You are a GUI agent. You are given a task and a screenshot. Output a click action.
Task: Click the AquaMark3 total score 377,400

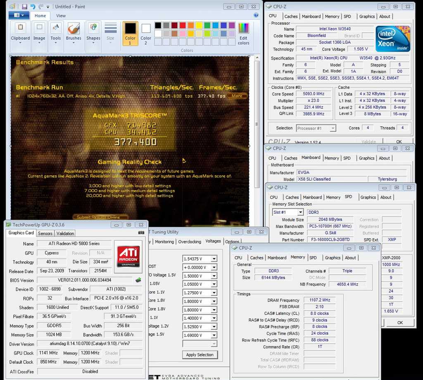pyautogui.click(x=135, y=142)
